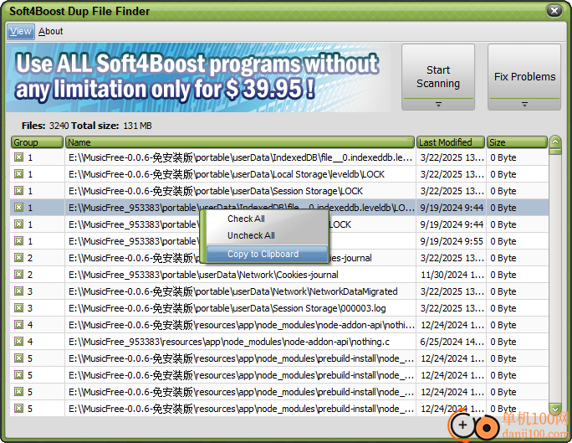This screenshot has width=572, height=443.
Task: Toggle checkbox for 免安装版 Session Storage\LOCK row
Action: click(18, 191)
